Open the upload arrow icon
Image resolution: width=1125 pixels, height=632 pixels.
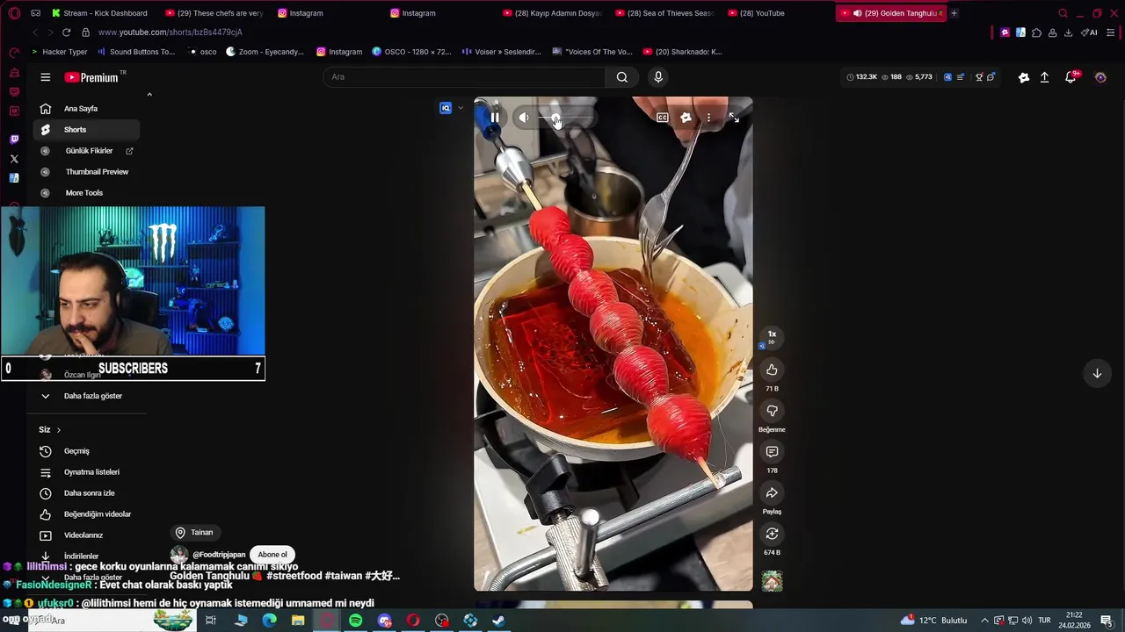pyautogui.click(x=1044, y=77)
